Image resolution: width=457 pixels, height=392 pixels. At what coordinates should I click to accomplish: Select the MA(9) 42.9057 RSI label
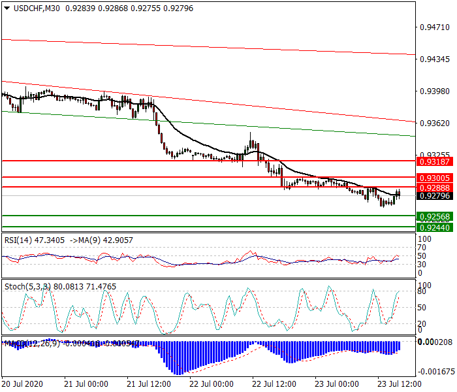(105, 240)
